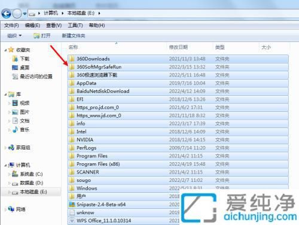299x225 pixels.
Task: Expand the 家庭组 node
Action: click(5, 148)
